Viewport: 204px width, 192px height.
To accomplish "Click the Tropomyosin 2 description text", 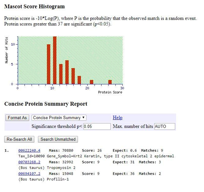I will [61, 168].
